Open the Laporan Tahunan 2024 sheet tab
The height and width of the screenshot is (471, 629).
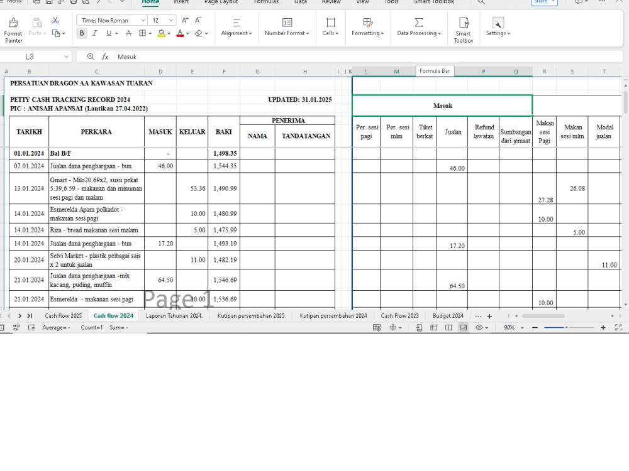click(x=174, y=316)
